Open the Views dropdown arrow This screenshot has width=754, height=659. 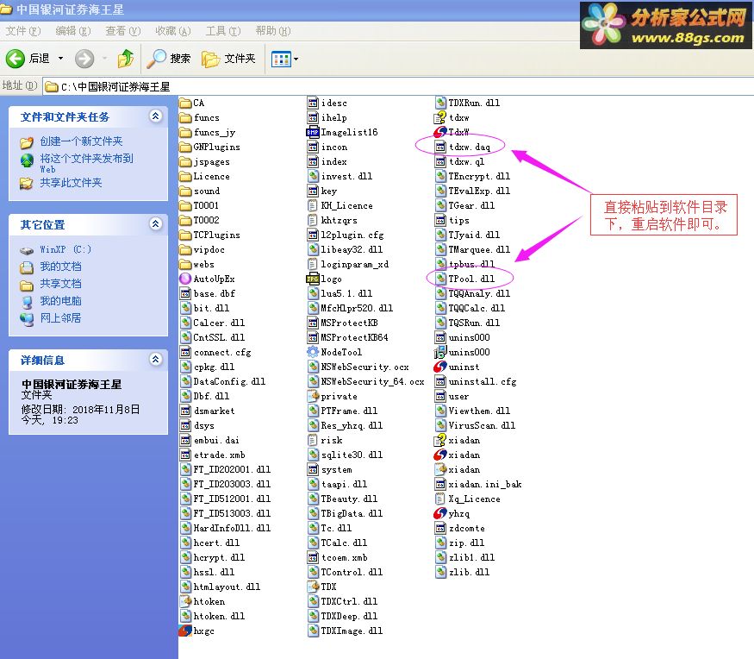tap(296, 60)
